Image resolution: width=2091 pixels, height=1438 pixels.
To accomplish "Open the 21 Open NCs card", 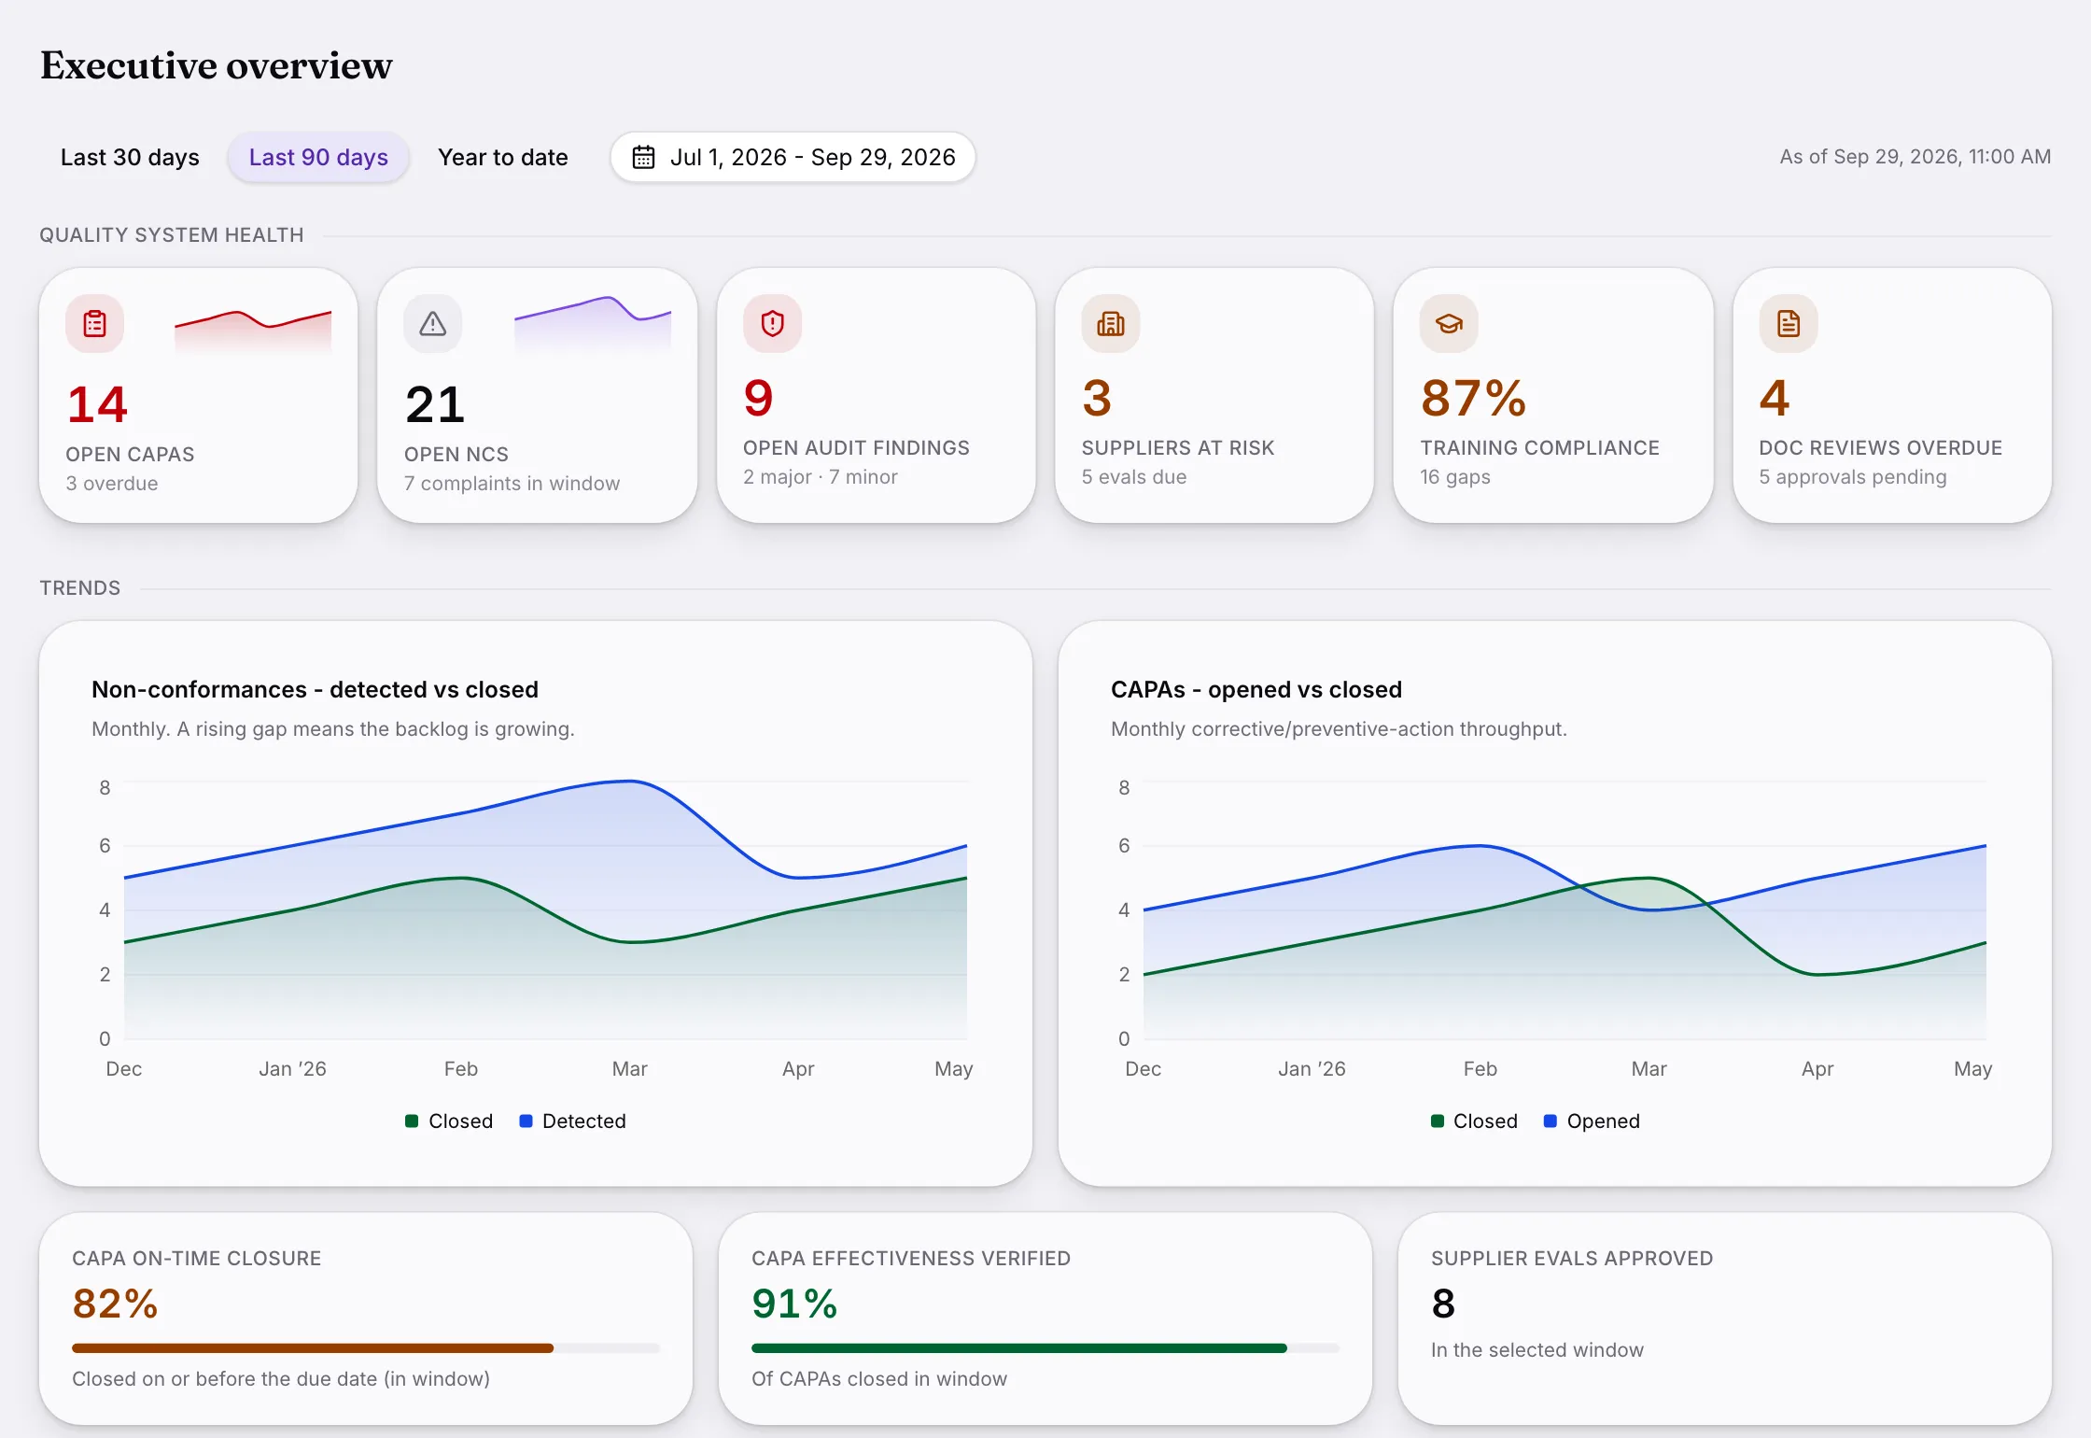I will click(x=537, y=395).
